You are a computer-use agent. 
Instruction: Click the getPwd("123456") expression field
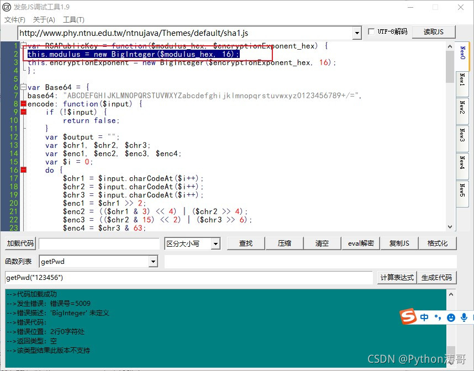click(x=189, y=277)
